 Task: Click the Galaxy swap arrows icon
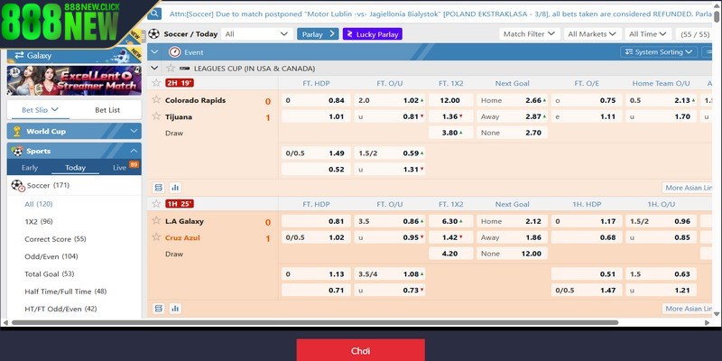point(15,55)
